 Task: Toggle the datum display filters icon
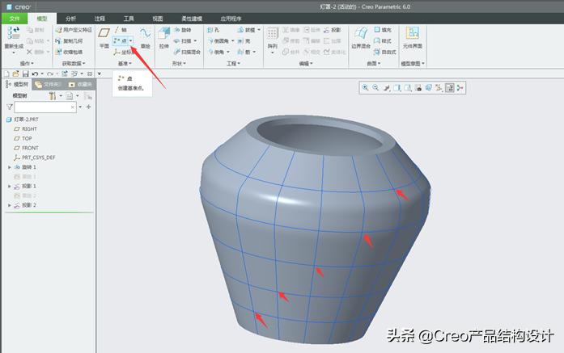(439, 87)
